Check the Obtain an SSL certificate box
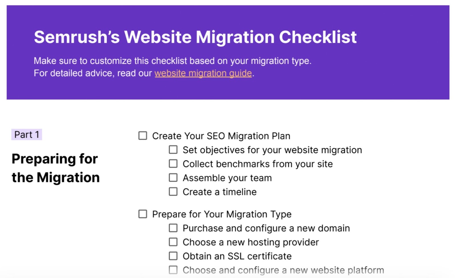The height and width of the screenshot is (278, 456). point(173,256)
